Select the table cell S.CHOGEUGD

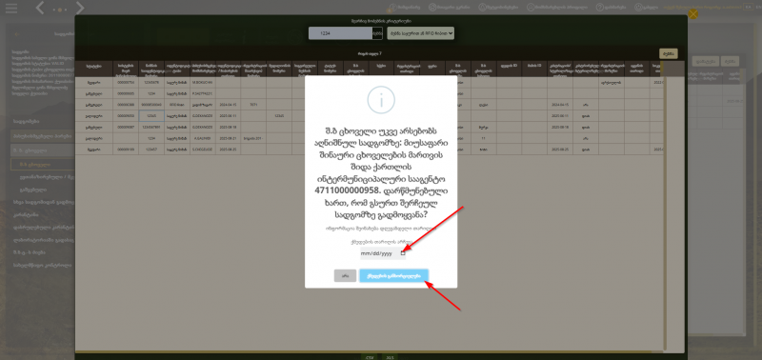(203, 150)
